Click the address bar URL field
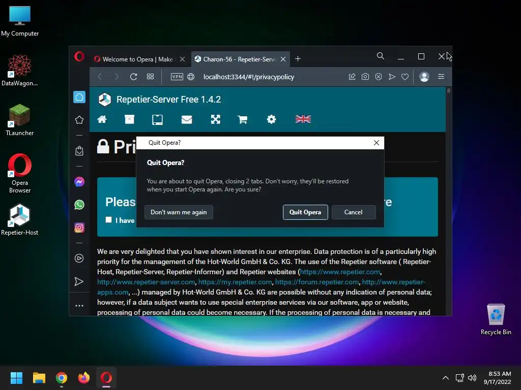Image resolution: width=521 pixels, height=390 pixels. coord(248,77)
